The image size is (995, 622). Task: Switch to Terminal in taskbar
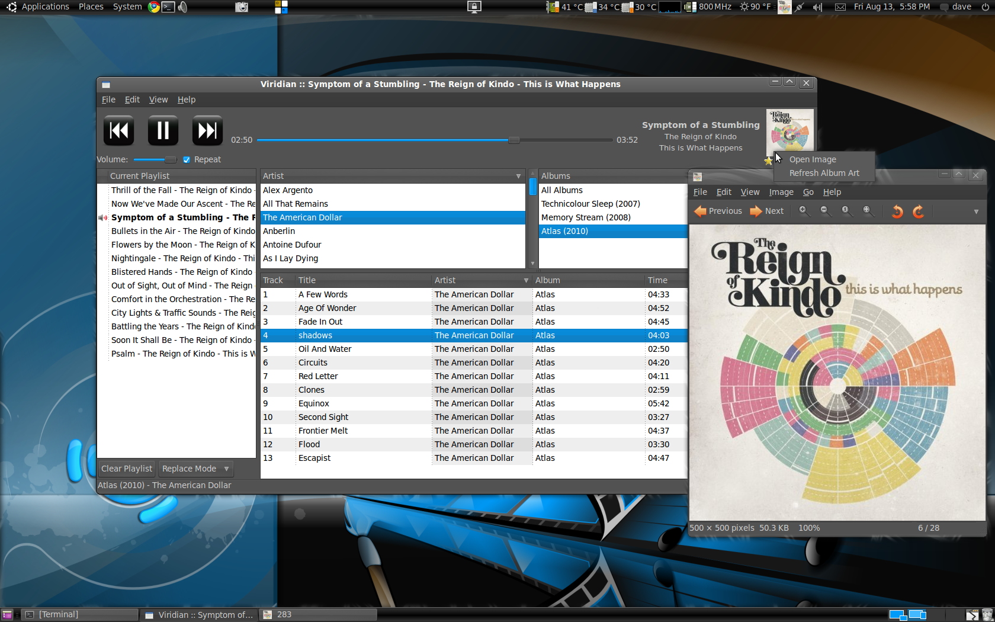point(81,615)
